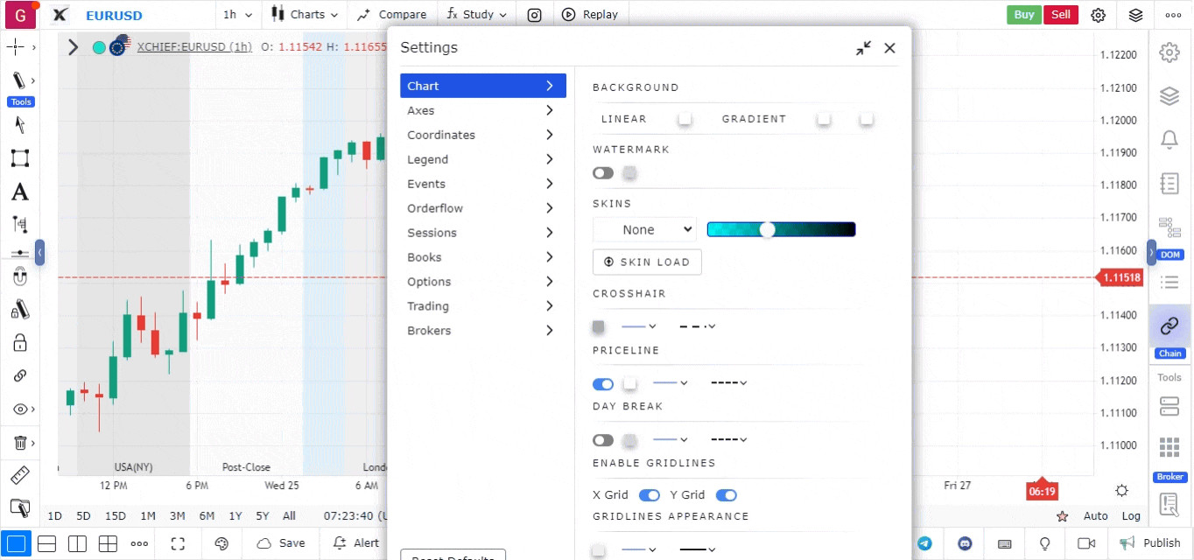Open the Skins None dropdown
Screen dimensions: 1194x560
click(644, 229)
